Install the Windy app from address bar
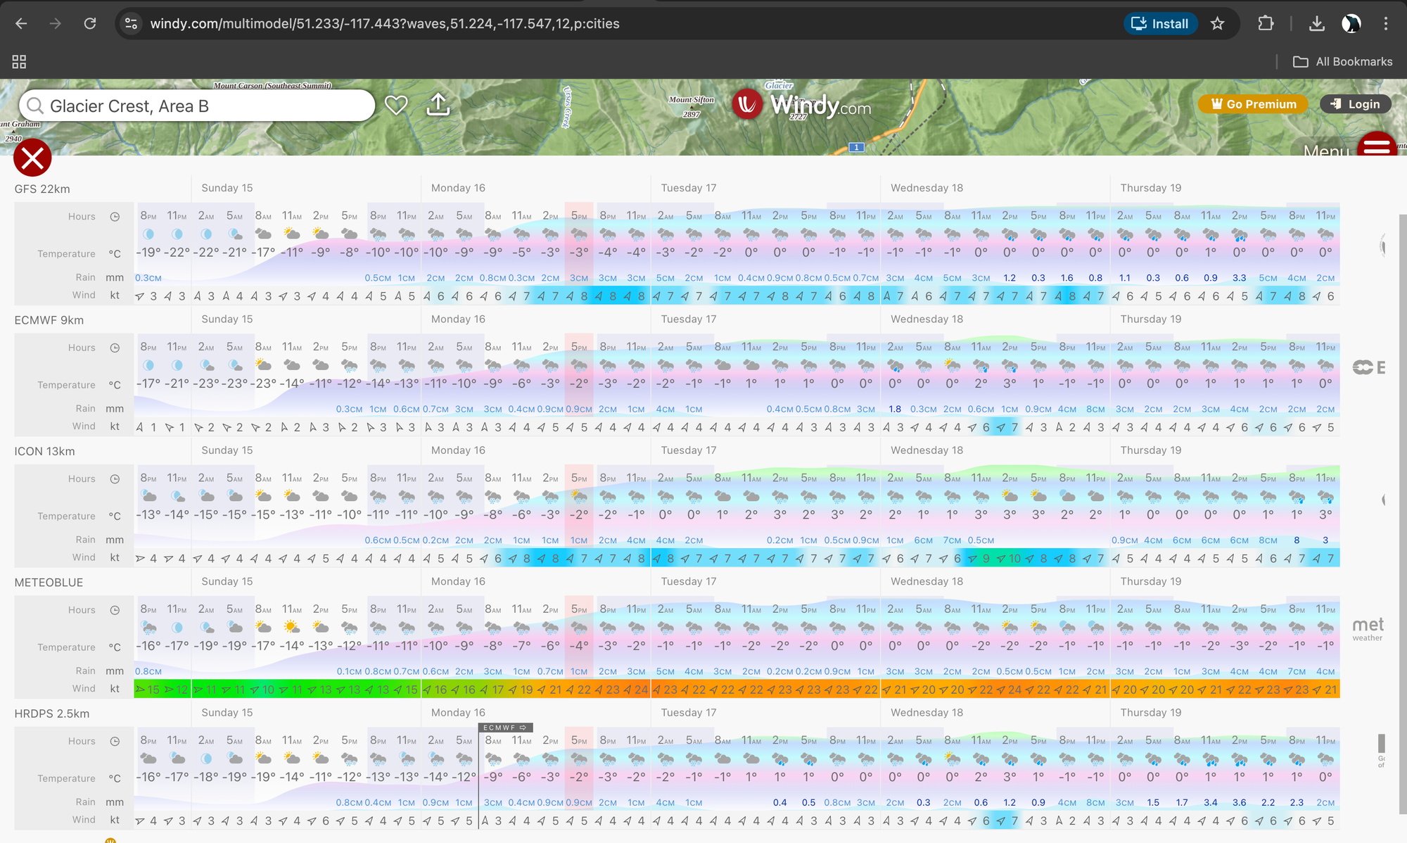1407x843 pixels. (x=1160, y=24)
